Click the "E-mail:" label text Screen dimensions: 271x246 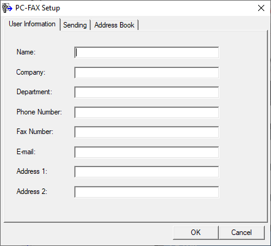click(x=26, y=152)
